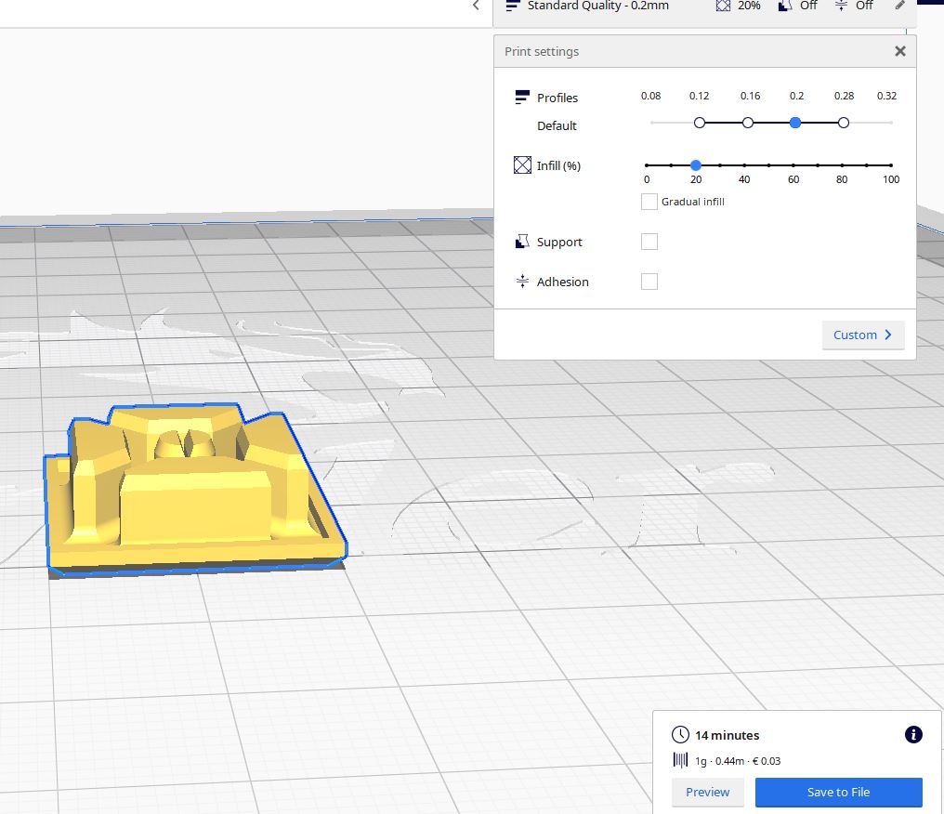Image resolution: width=944 pixels, height=814 pixels.
Task: Click the Infill crosshatch icon
Action: click(x=522, y=165)
